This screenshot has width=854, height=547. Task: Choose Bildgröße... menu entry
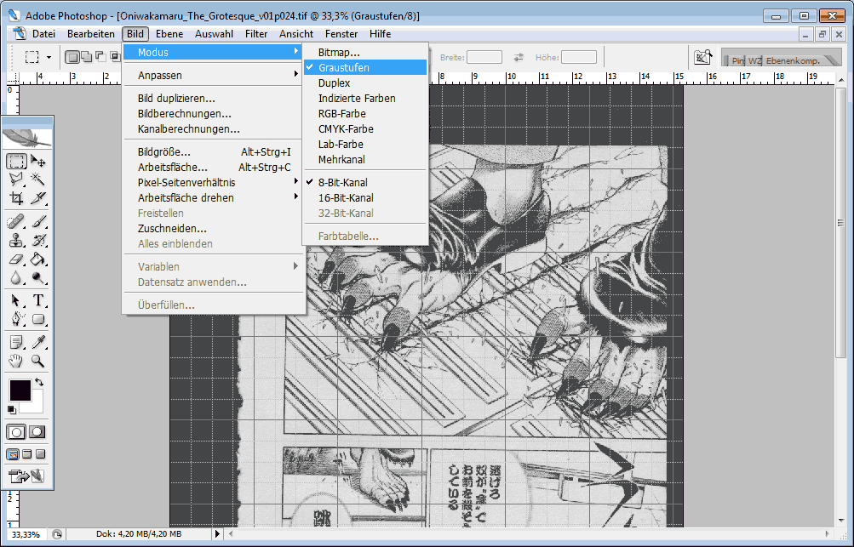[213, 152]
